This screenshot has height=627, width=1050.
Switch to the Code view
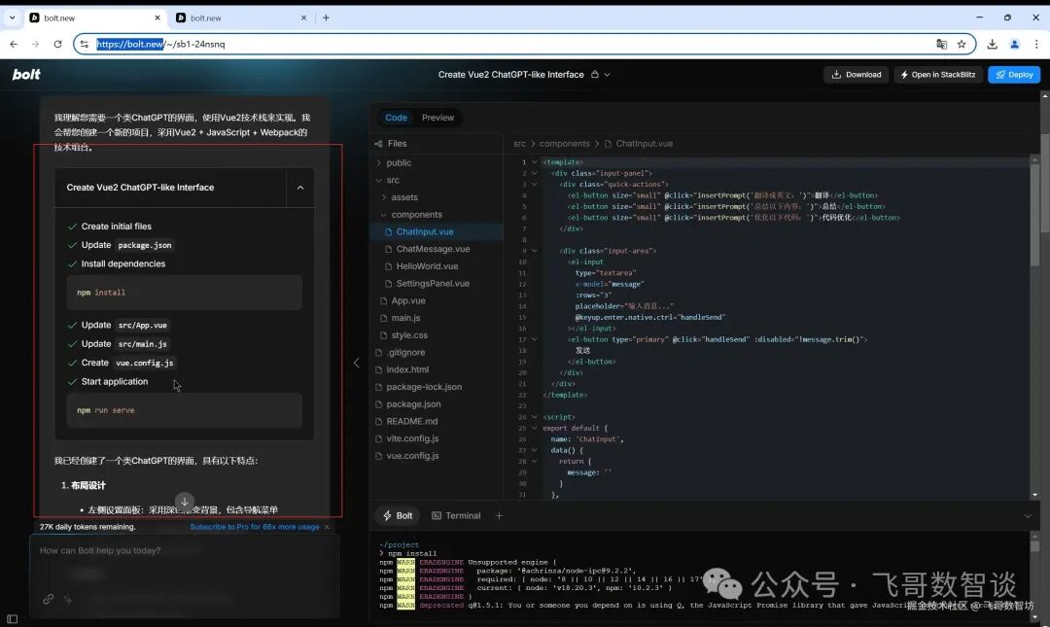click(396, 118)
